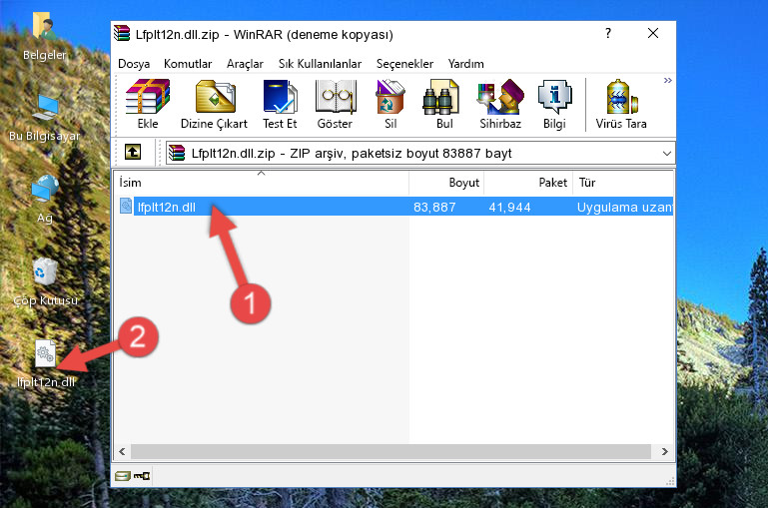Screen dimensions: 768x508
Task: Close the WinRAR window
Action: tap(653, 33)
